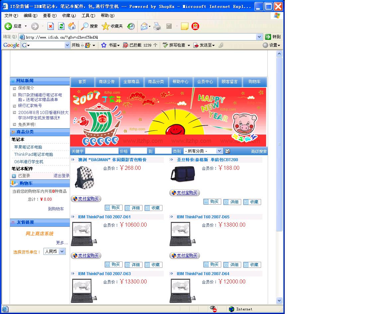Go back with the 后退 arrow icon

8,26
